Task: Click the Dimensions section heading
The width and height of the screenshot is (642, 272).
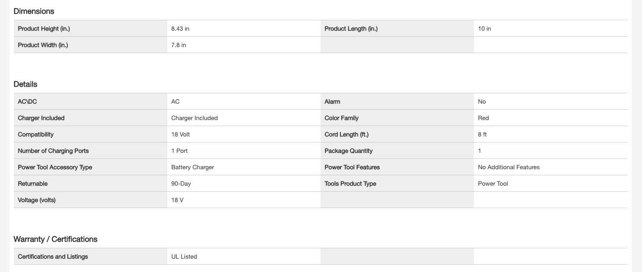Action: point(34,11)
